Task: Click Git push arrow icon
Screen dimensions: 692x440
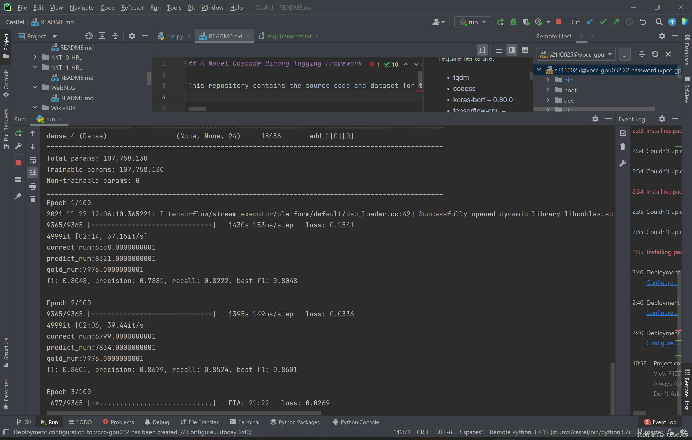Action: point(616,22)
